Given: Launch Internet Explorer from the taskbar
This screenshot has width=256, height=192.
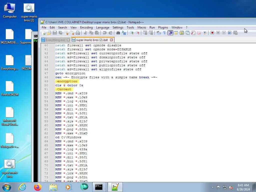Looking at the screenshot, I should pyautogui.click(x=22, y=187).
